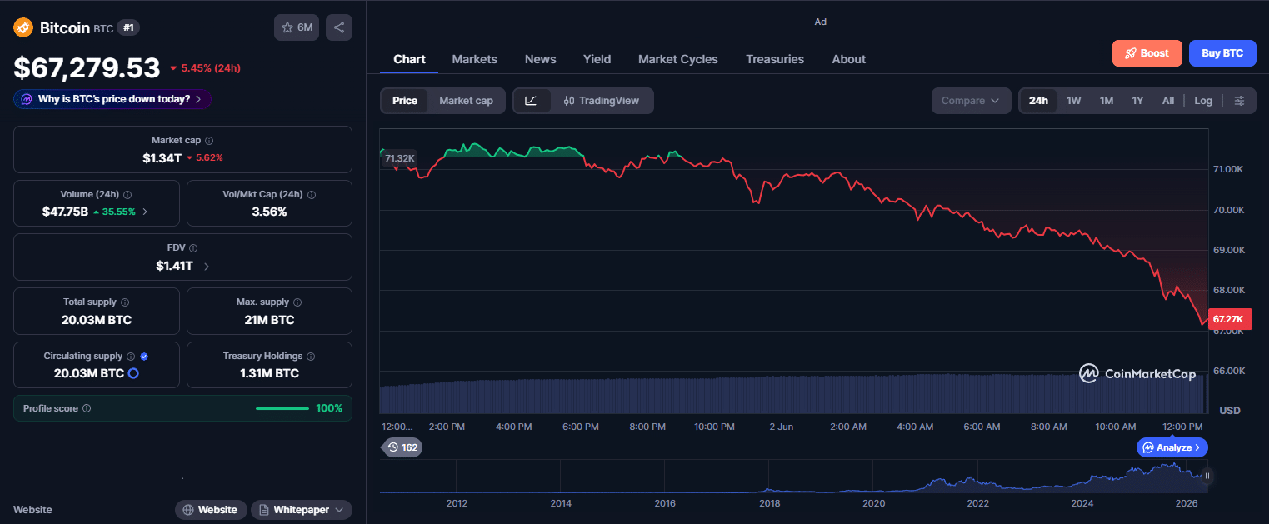Select the 24h time range
The image size is (1269, 524).
click(1038, 101)
